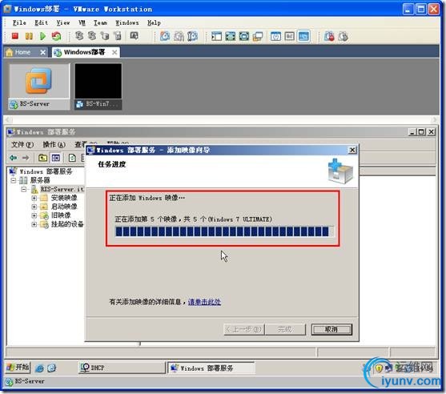Image resolution: width=446 pixels, height=394 pixels.
Task: Click the Appliance view toolbar icon
Action: coord(290,36)
